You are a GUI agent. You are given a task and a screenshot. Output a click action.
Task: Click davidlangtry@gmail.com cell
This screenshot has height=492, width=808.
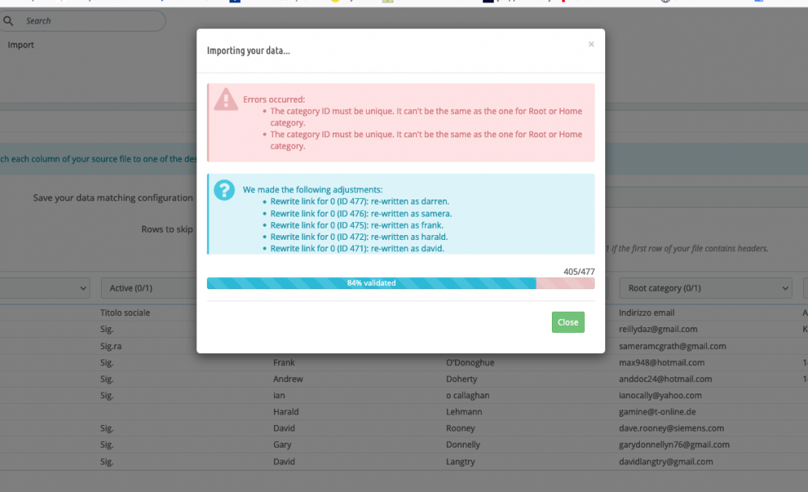pyautogui.click(x=666, y=461)
